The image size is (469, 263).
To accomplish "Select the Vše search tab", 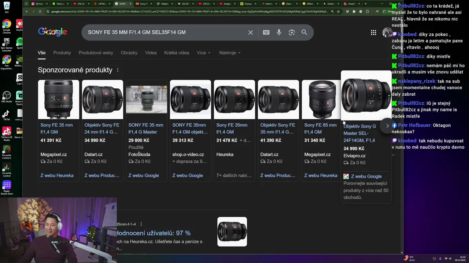I will pyautogui.click(x=41, y=53).
